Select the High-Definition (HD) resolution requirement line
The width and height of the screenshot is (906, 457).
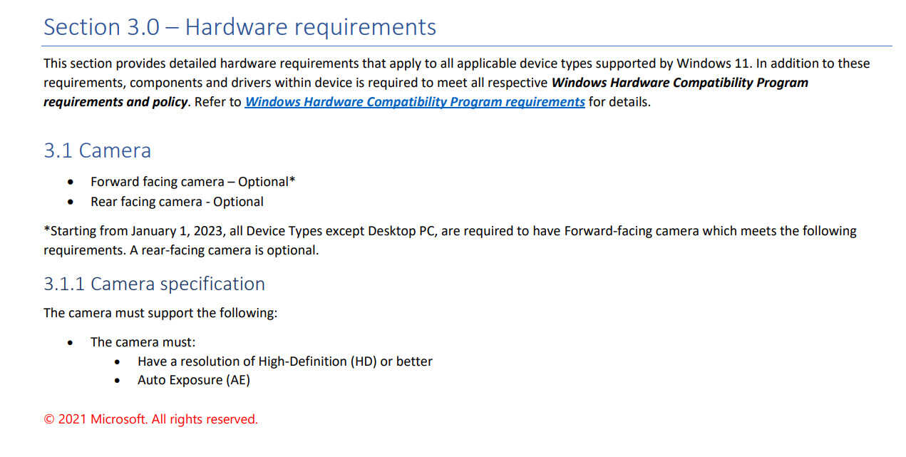point(285,361)
